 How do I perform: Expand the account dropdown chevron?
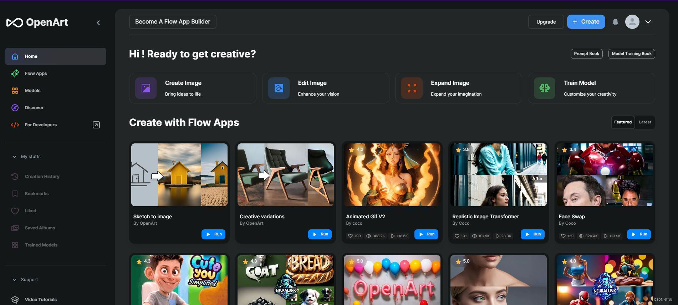(x=648, y=22)
